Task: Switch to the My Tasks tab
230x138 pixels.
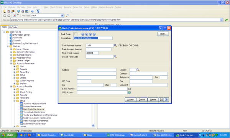Action: click(13, 27)
